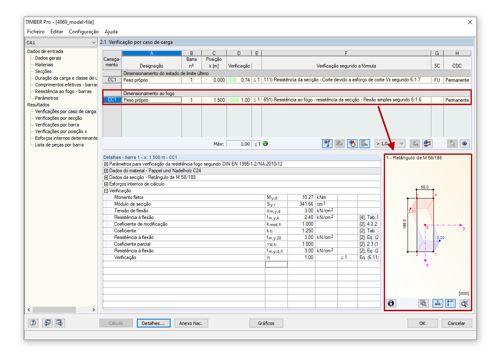Open the > 1,0 filter dropdown

(390, 144)
